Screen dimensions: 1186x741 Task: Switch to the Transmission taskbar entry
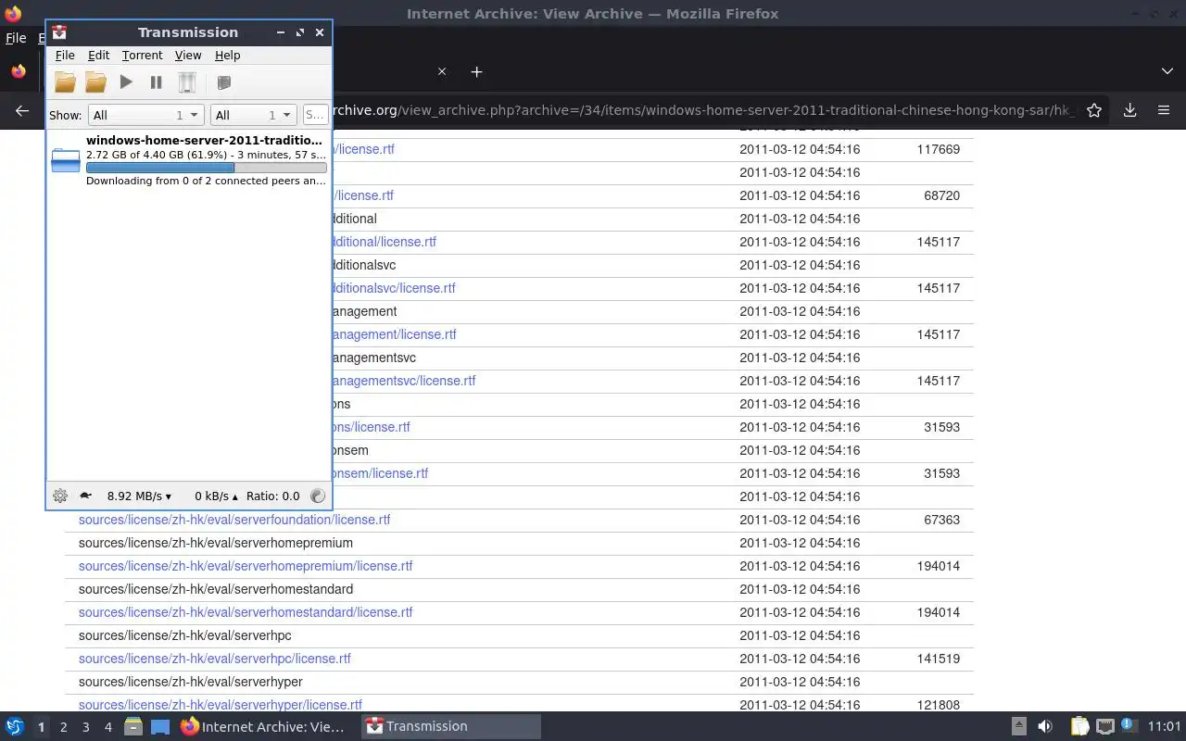pos(451,726)
